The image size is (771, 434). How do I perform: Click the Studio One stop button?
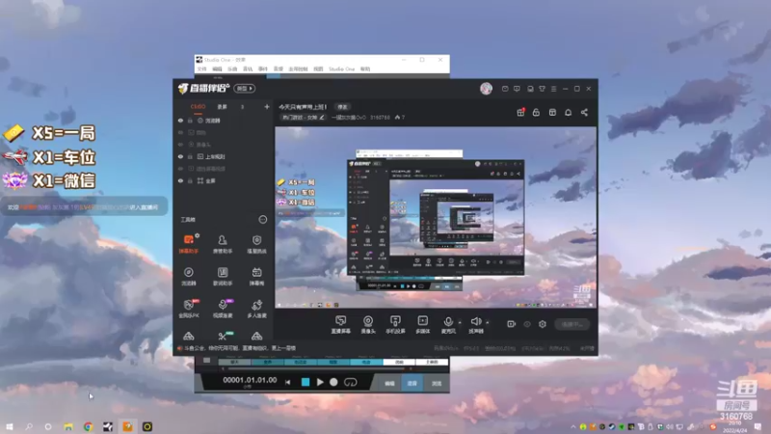pyautogui.click(x=306, y=382)
